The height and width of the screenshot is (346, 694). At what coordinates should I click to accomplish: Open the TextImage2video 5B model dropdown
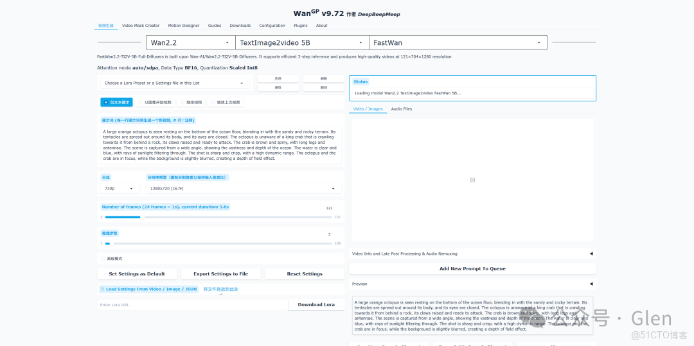(x=302, y=42)
